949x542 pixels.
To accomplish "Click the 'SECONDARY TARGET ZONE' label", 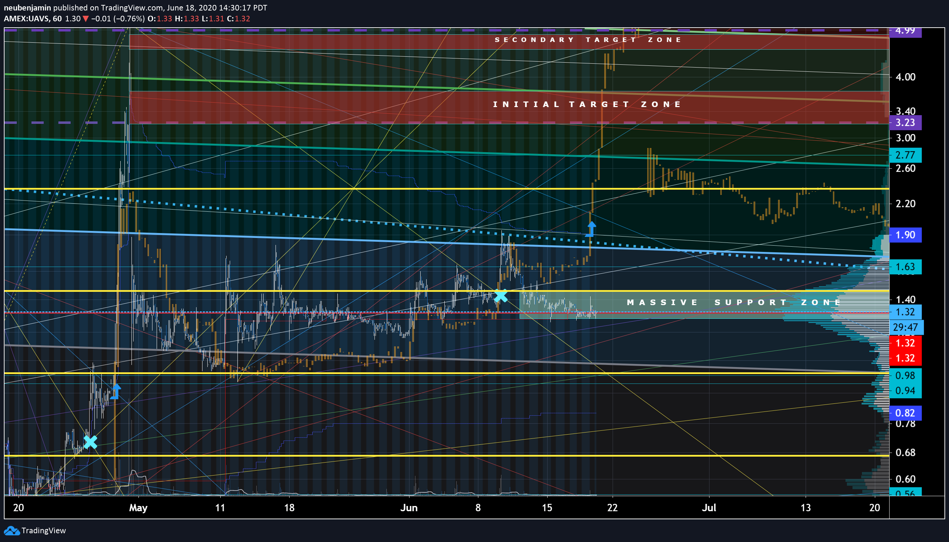I will 588,40.
